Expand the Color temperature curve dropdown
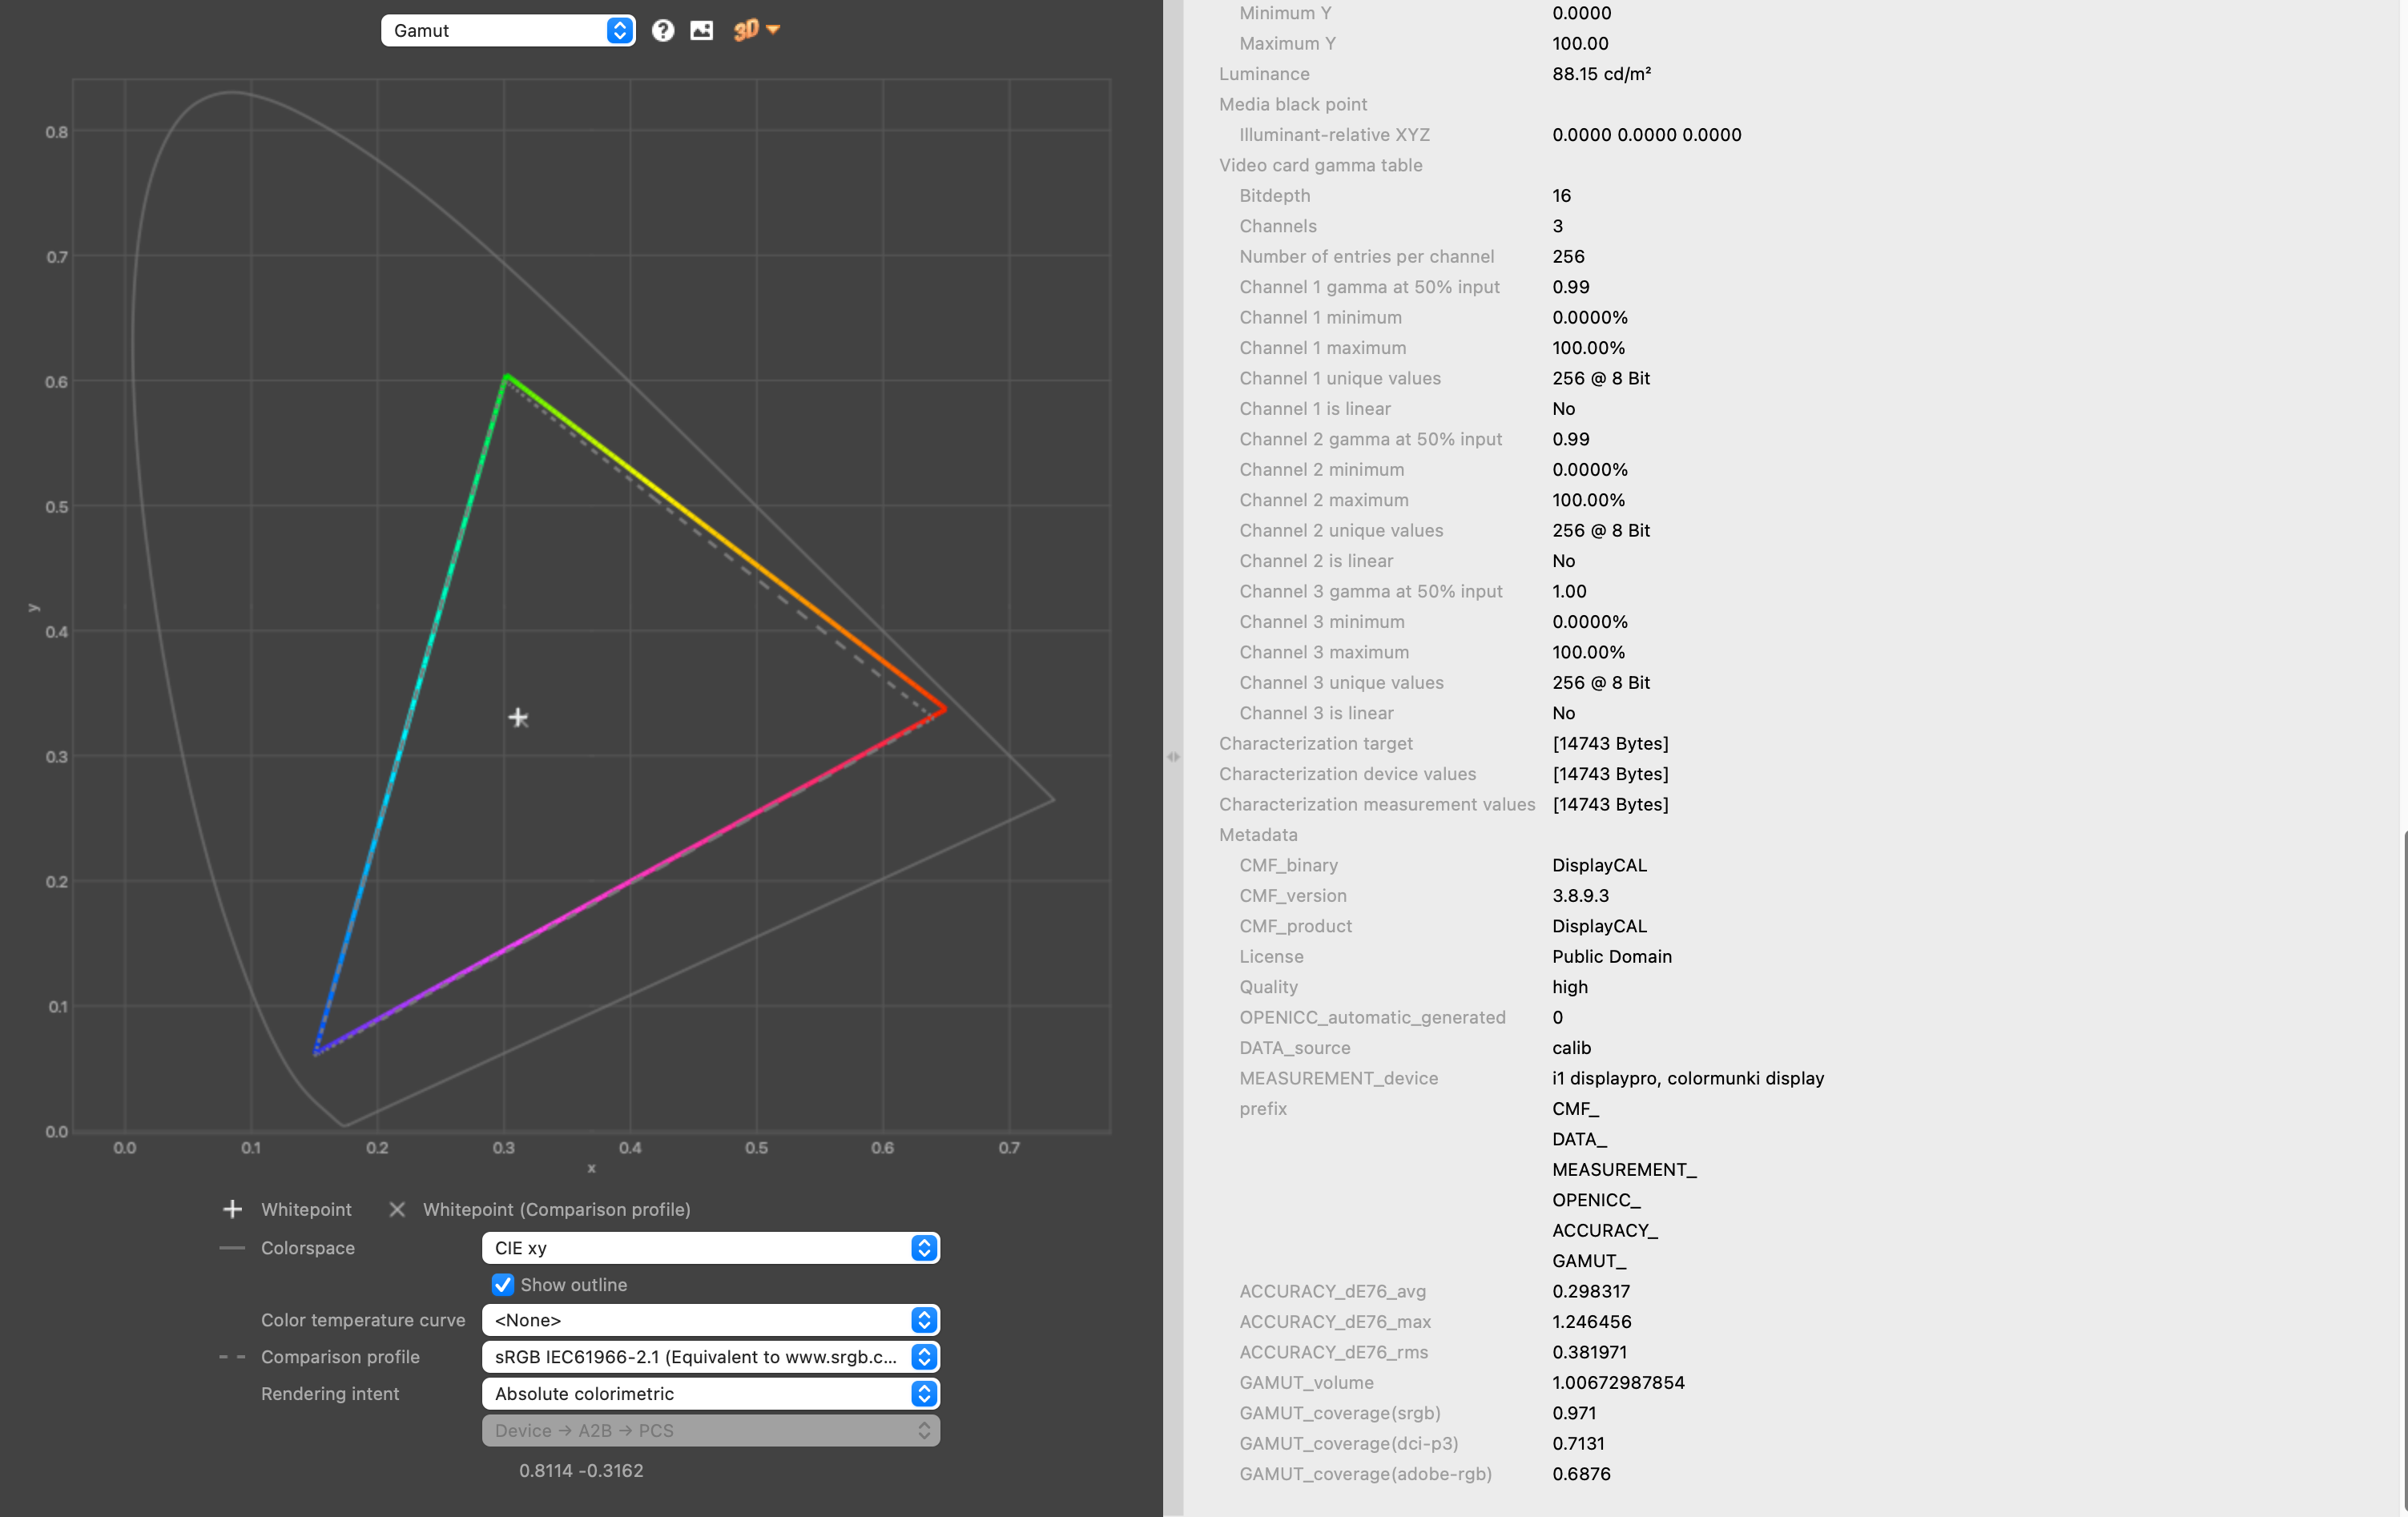The image size is (2408, 1517). (x=710, y=1320)
